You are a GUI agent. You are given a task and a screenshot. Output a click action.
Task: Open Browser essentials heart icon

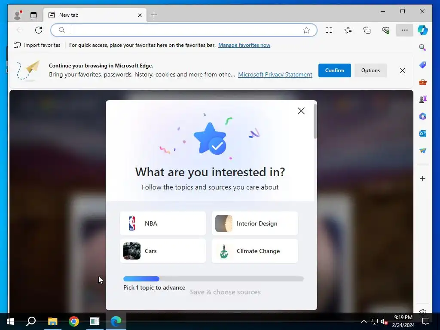tap(386, 30)
